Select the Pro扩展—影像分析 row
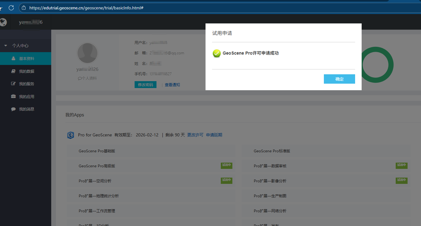 (x=326, y=181)
